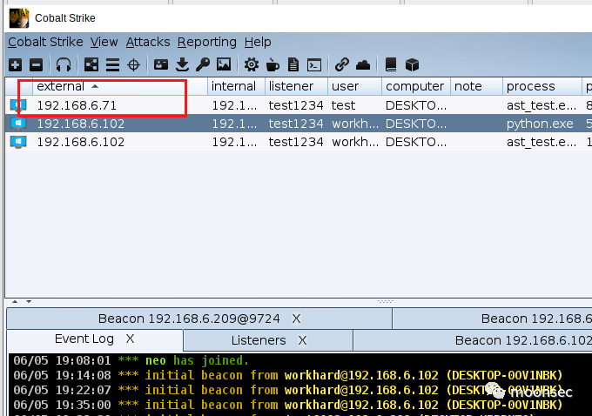This screenshot has height=416, width=592.
Task: Open the Help menu
Action: pos(258,42)
